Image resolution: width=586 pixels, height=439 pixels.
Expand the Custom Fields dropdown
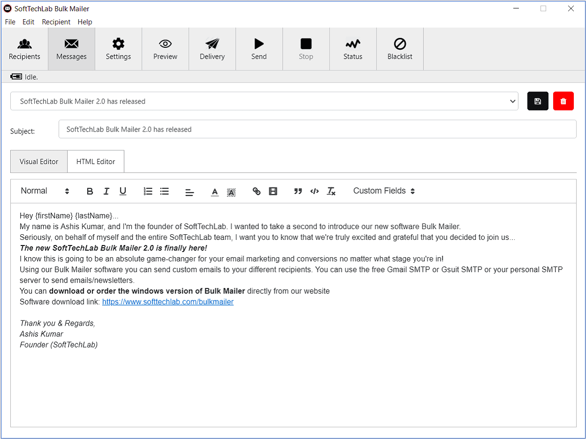pyautogui.click(x=384, y=191)
